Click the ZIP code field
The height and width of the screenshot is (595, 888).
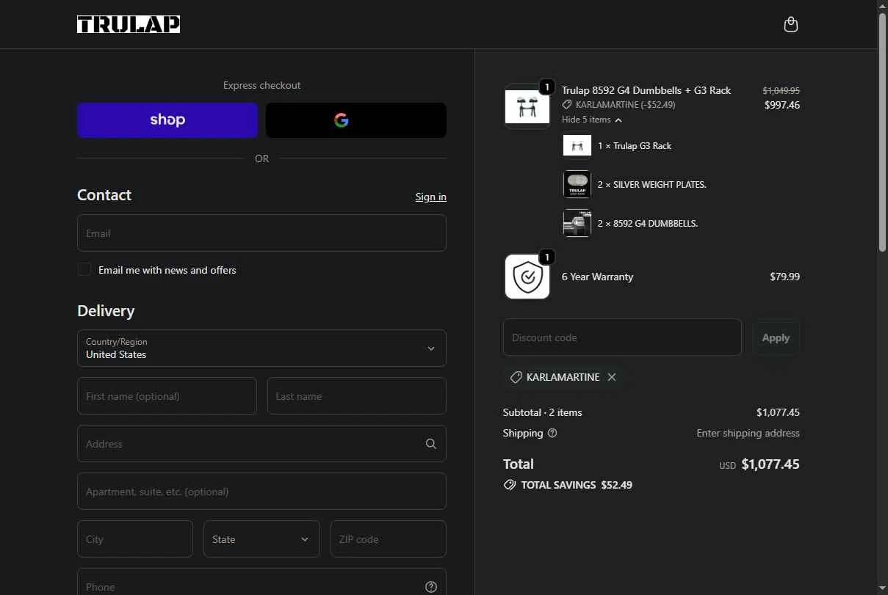click(x=388, y=539)
